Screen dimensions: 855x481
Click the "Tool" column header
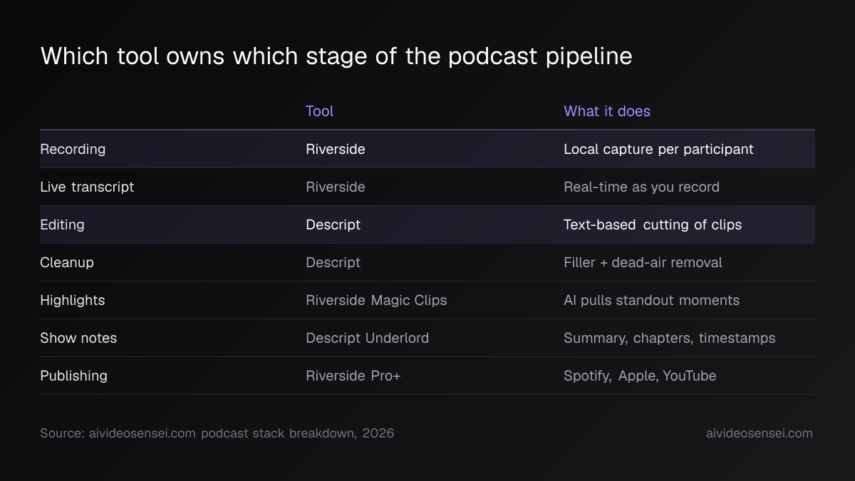pyautogui.click(x=319, y=111)
